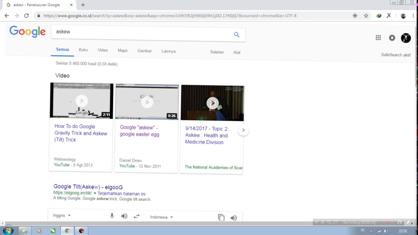Open Google "askew" google easter egg link

(139, 131)
